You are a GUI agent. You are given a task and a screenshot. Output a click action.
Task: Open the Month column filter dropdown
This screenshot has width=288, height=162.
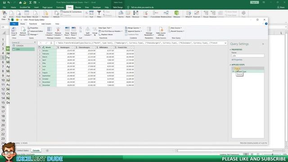pos(55,47)
